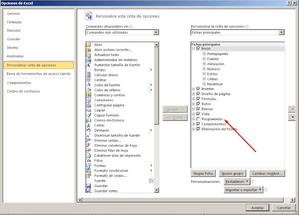Click the Combinar y centrar icon
299x215 pixels.
tap(88, 95)
